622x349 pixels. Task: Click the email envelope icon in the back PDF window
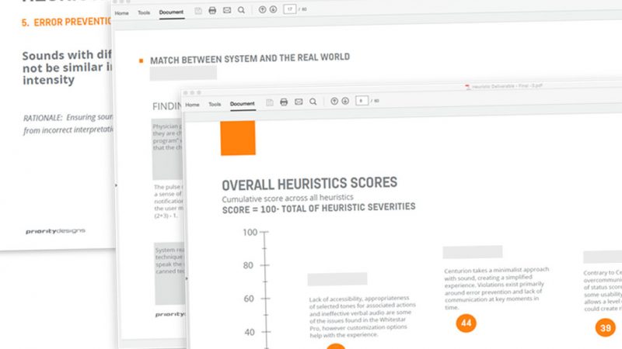227,10
